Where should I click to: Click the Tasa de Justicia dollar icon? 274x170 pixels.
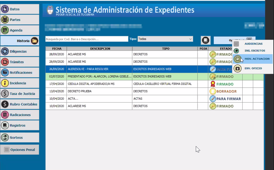pyautogui.click(x=5, y=94)
